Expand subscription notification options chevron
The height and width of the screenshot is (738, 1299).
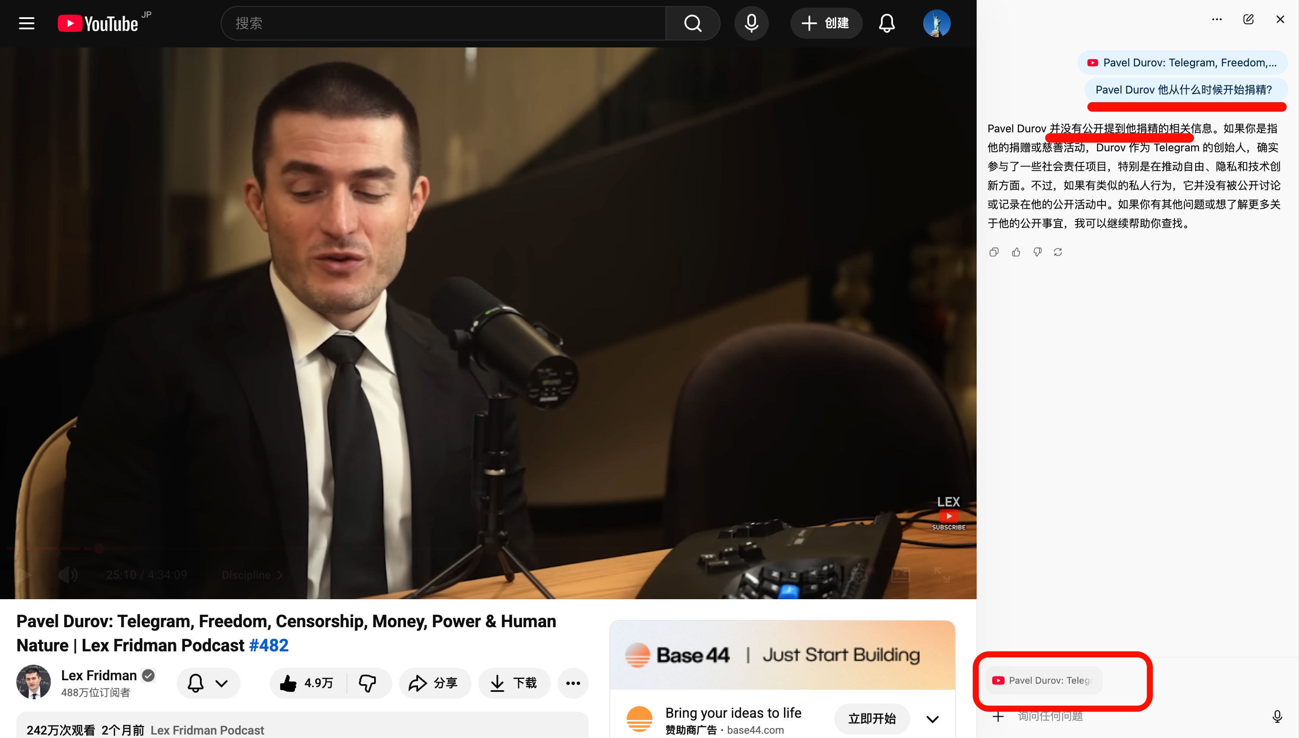coord(222,683)
